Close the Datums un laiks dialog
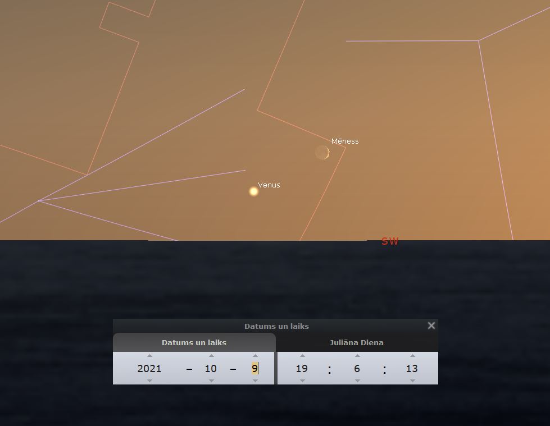The height and width of the screenshot is (426, 550). [431, 326]
